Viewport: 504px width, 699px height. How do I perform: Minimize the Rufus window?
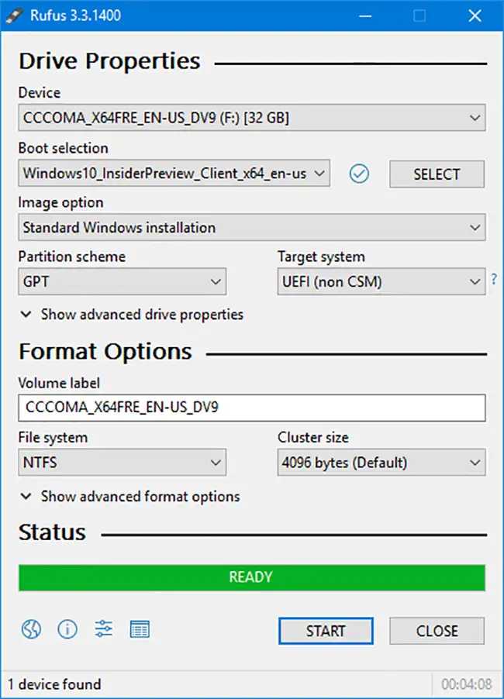coord(365,16)
